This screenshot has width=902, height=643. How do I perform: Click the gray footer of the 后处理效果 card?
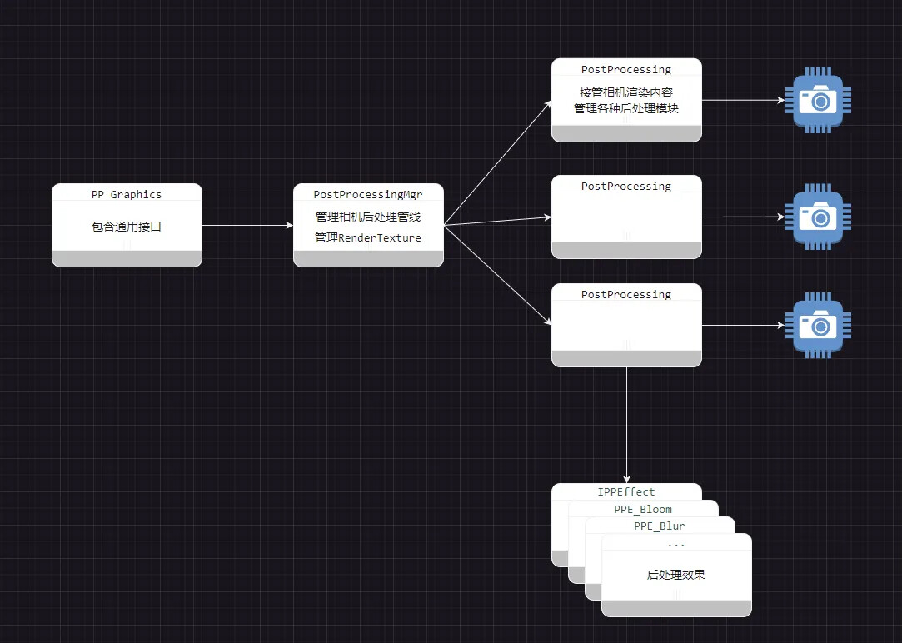(x=676, y=609)
